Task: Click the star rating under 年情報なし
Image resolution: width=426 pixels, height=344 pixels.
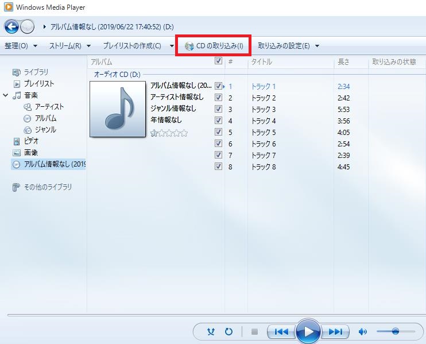Action: coord(169,133)
